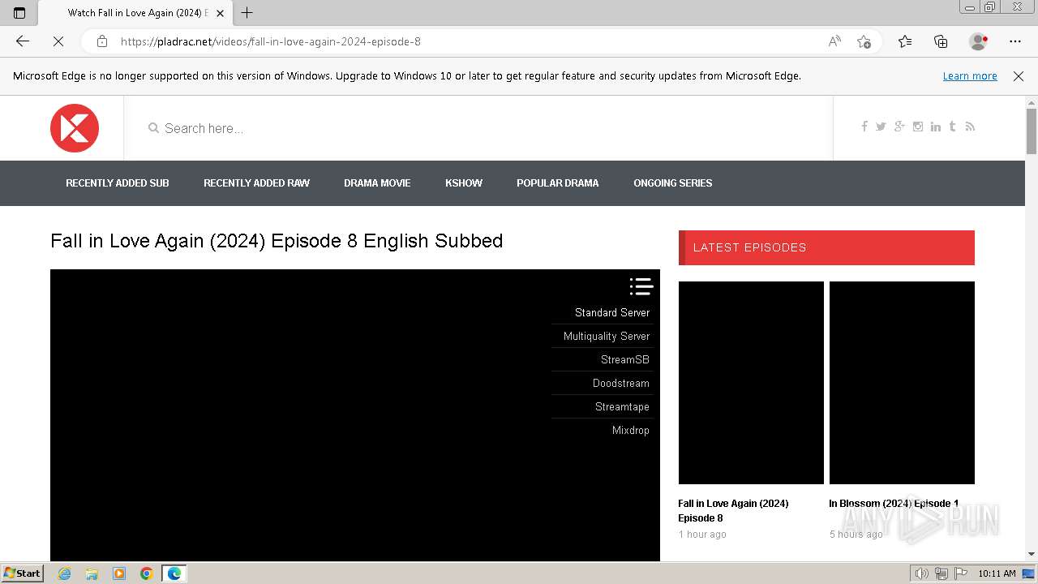The image size is (1038, 584).
Task: Open the Facebook social icon
Action: tap(864, 127)
